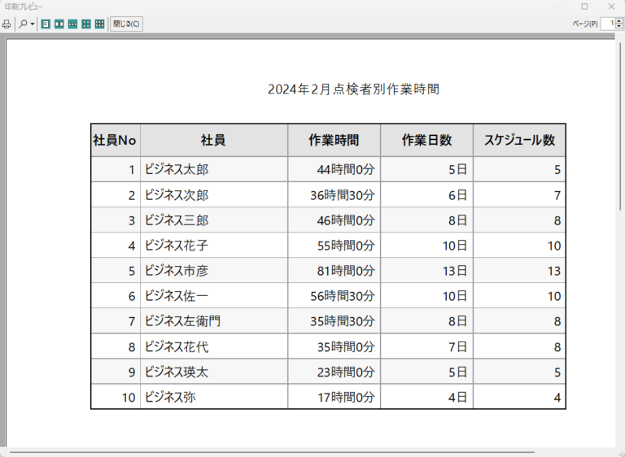Click the report title 2024年2月点検者別作業時間
The height and width of the screenshot is (457, 625).
coord(353,89)
